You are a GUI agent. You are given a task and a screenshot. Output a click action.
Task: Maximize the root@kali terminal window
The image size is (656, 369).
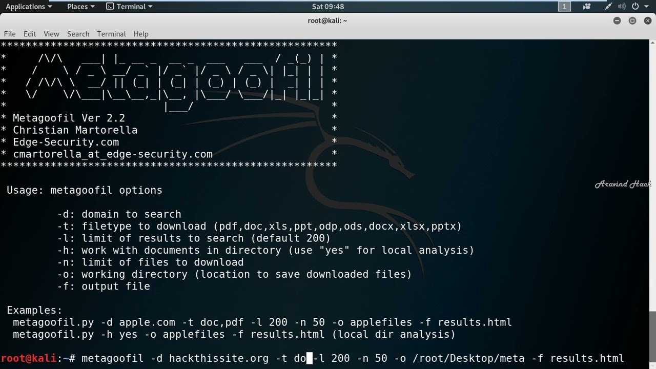point(632,20)
